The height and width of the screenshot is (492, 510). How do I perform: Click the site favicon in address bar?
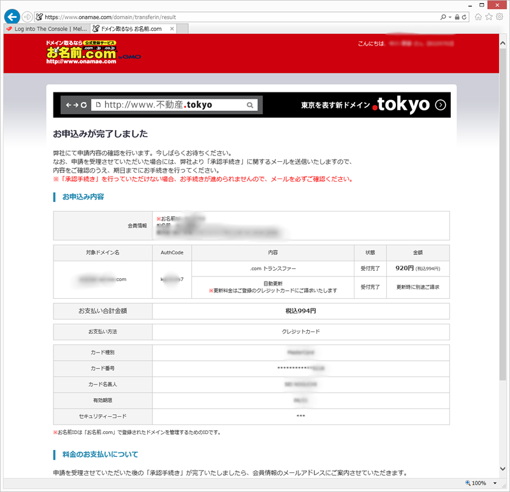tap(40, 17)
